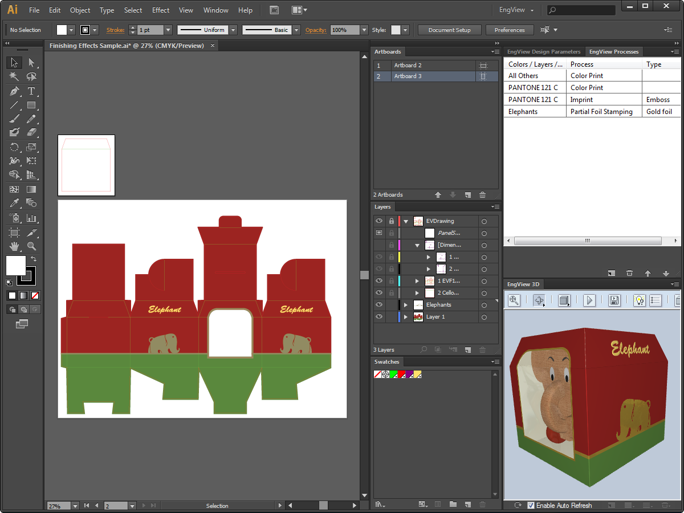Click the lighting bulb icon in EngView 3D toolbar
This screenshot has width=684, height=513.
638,300
